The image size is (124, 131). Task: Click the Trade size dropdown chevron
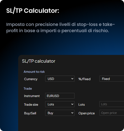point(72,104)
